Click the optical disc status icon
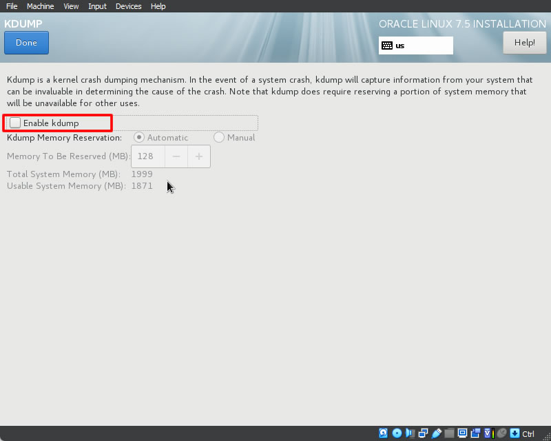The width and height of the screenshot is (551, 441). [x=397, y=433]
